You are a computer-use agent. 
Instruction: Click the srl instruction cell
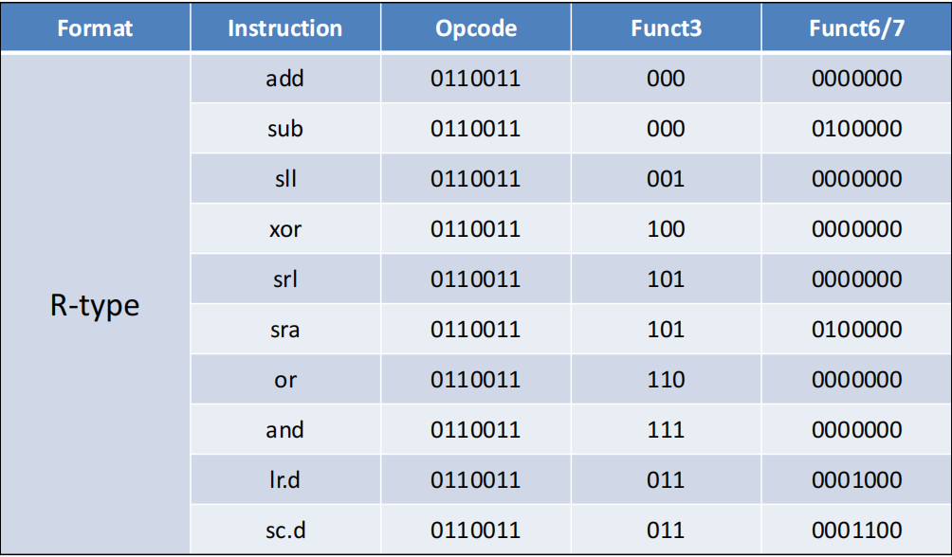pos(285,279)
